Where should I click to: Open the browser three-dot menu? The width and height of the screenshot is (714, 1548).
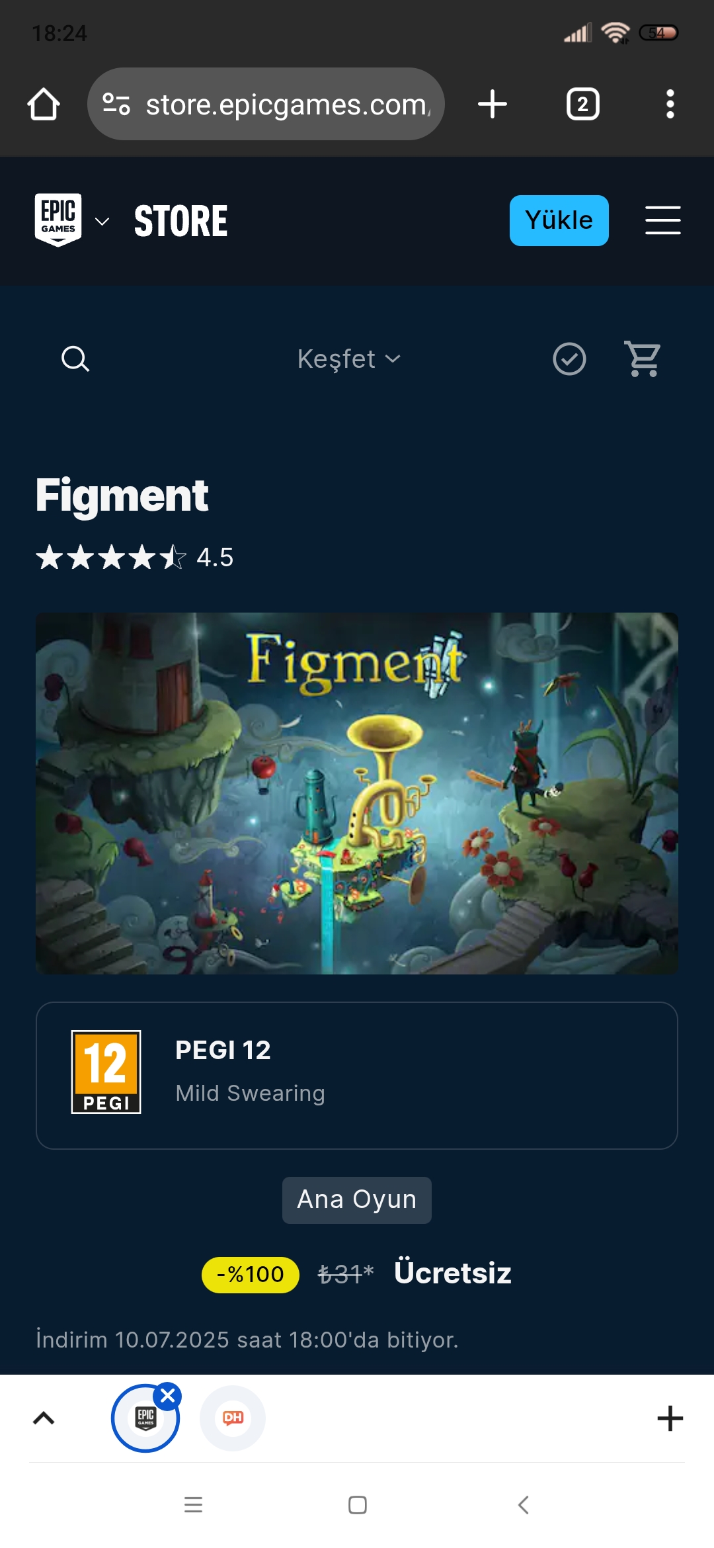pos(670,105)
